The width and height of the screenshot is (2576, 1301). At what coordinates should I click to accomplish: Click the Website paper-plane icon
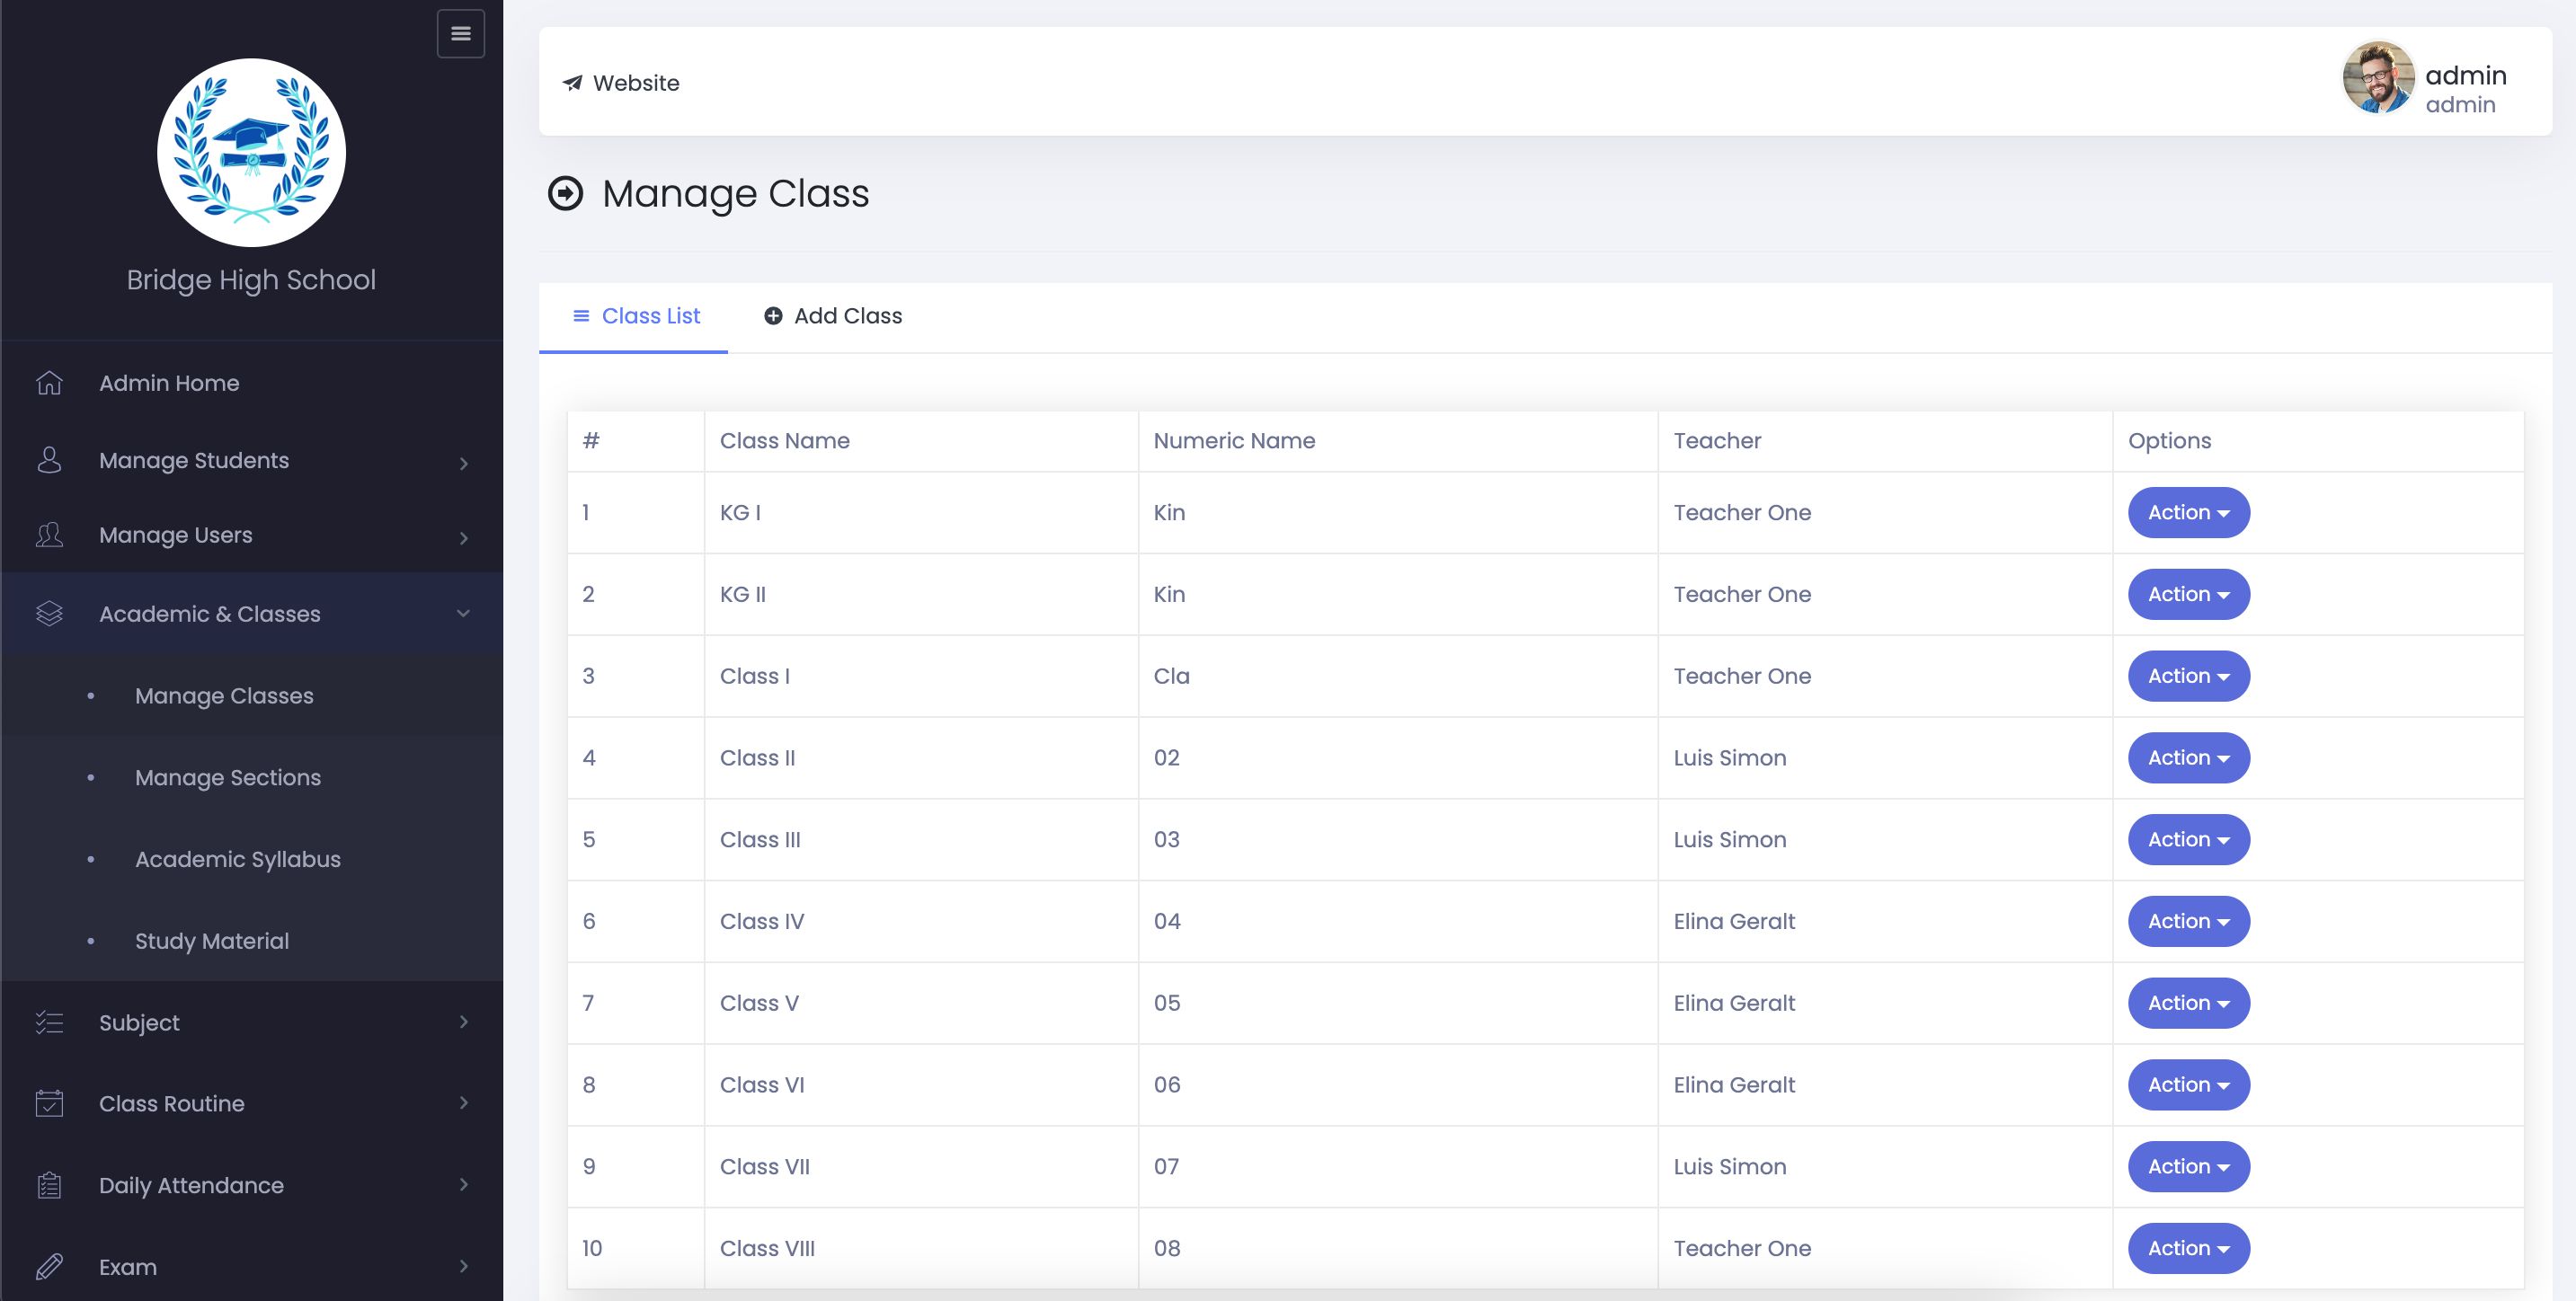click(x=572, y=83)
